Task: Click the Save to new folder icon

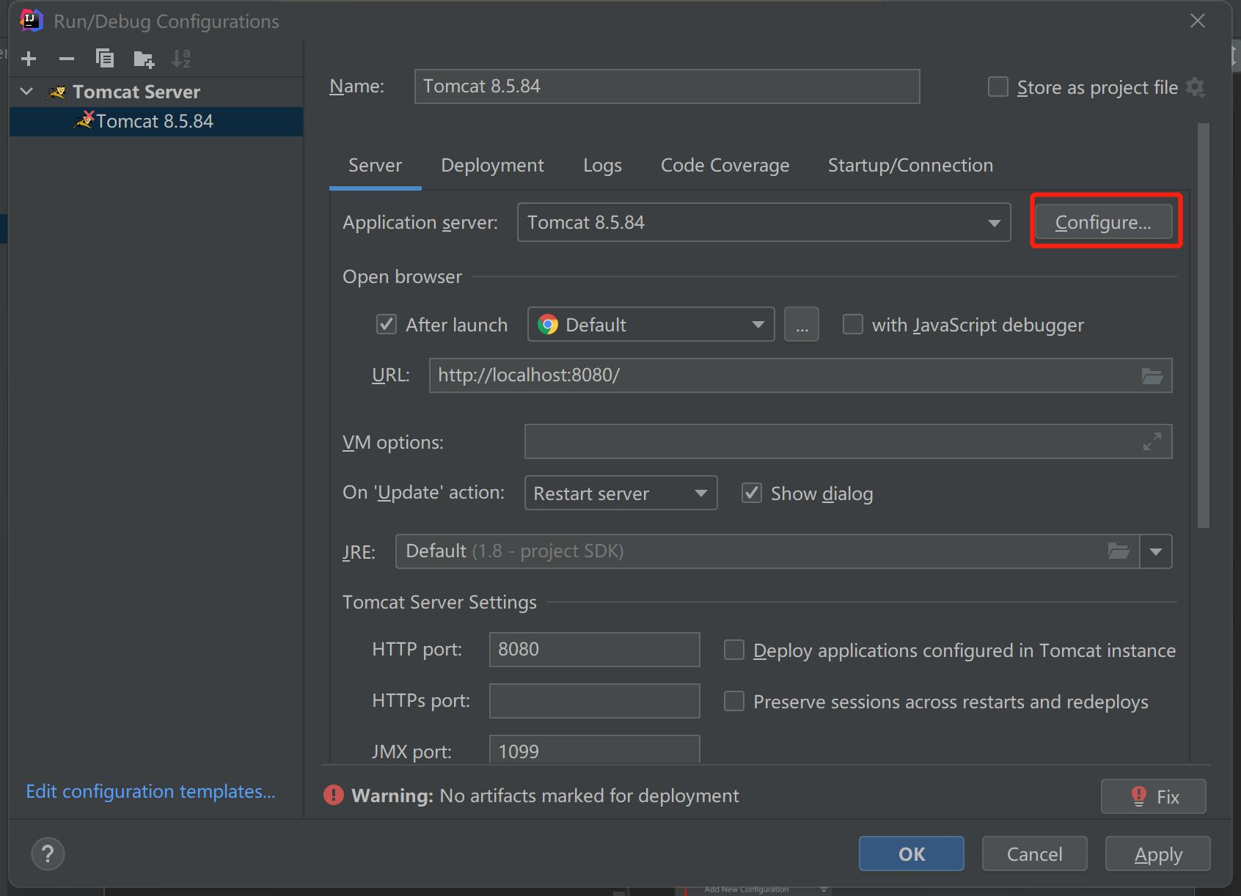Action: 144,59
